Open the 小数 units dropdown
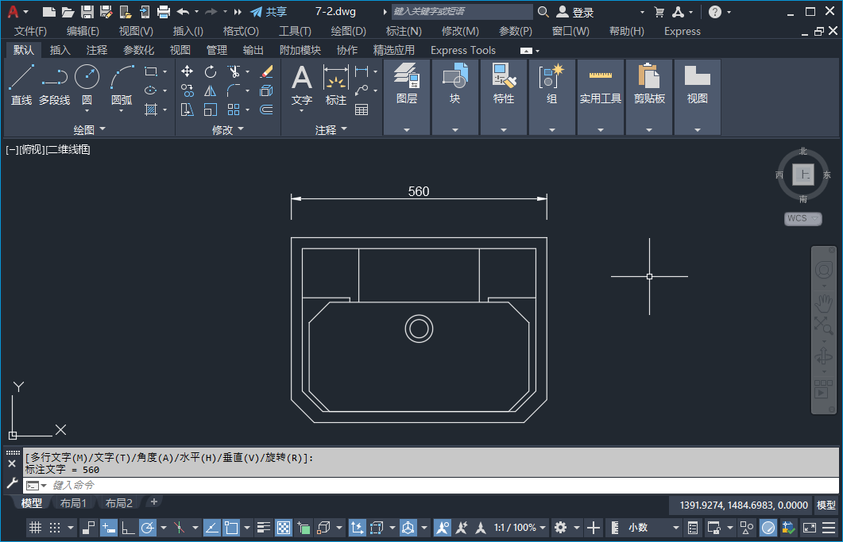Screen dimensions: 843x542 (x=644, y=528)
